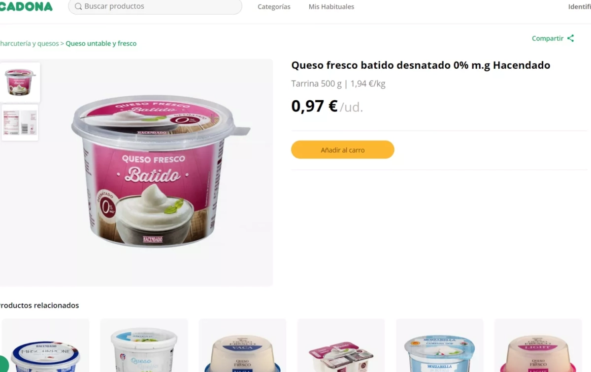The width and height of the screenshot is (591, 372).
Task: Click the Añadir al carro button
Action: pos(343,150)
